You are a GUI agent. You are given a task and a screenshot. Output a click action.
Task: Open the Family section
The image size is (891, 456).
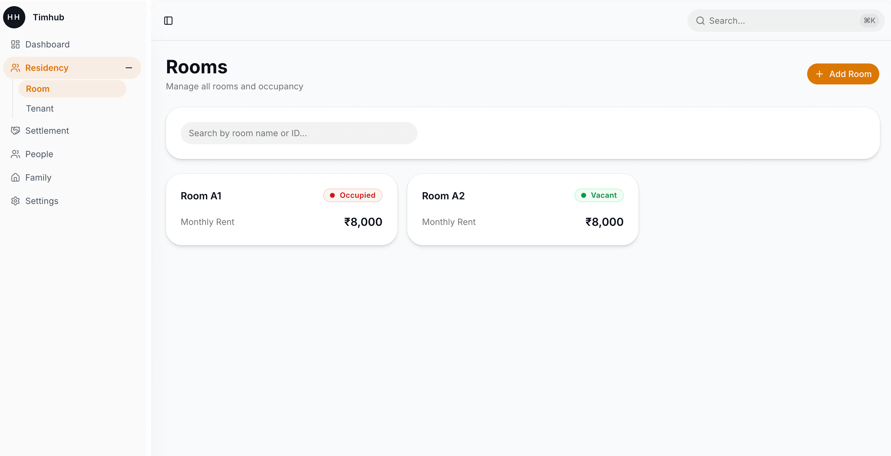click(x=72, y=177)
